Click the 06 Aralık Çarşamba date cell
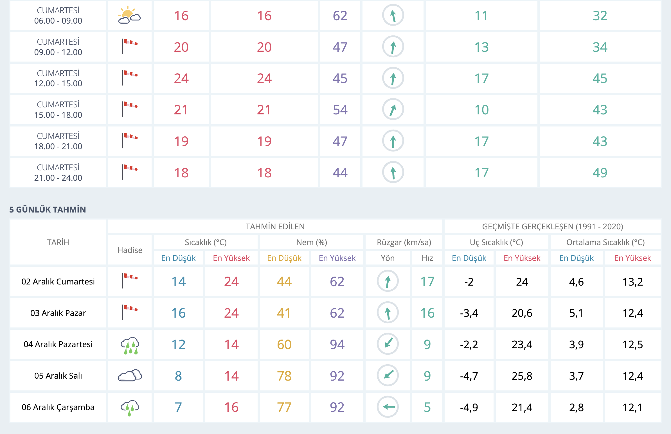 pyautogui.click(x=58, y=407)
